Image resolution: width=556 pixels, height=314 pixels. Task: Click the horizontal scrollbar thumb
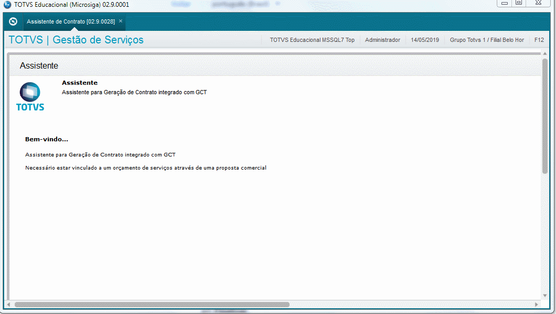[152, 305]
